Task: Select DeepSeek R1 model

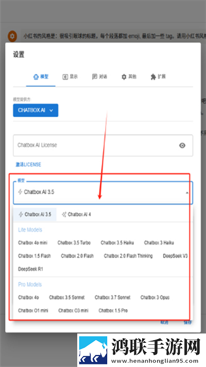Action: tap(30, 269)
